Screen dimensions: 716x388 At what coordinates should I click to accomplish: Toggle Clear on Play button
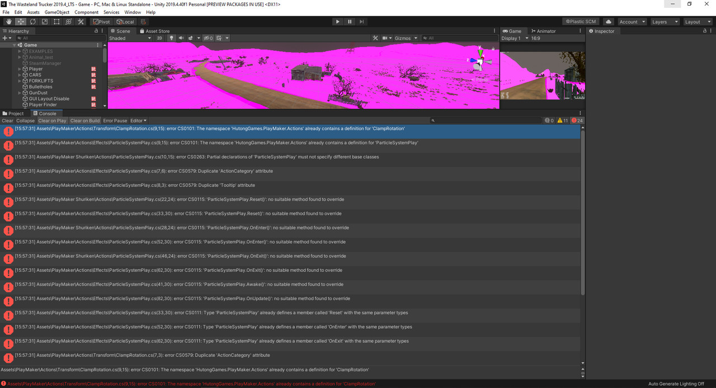point(53,121)
